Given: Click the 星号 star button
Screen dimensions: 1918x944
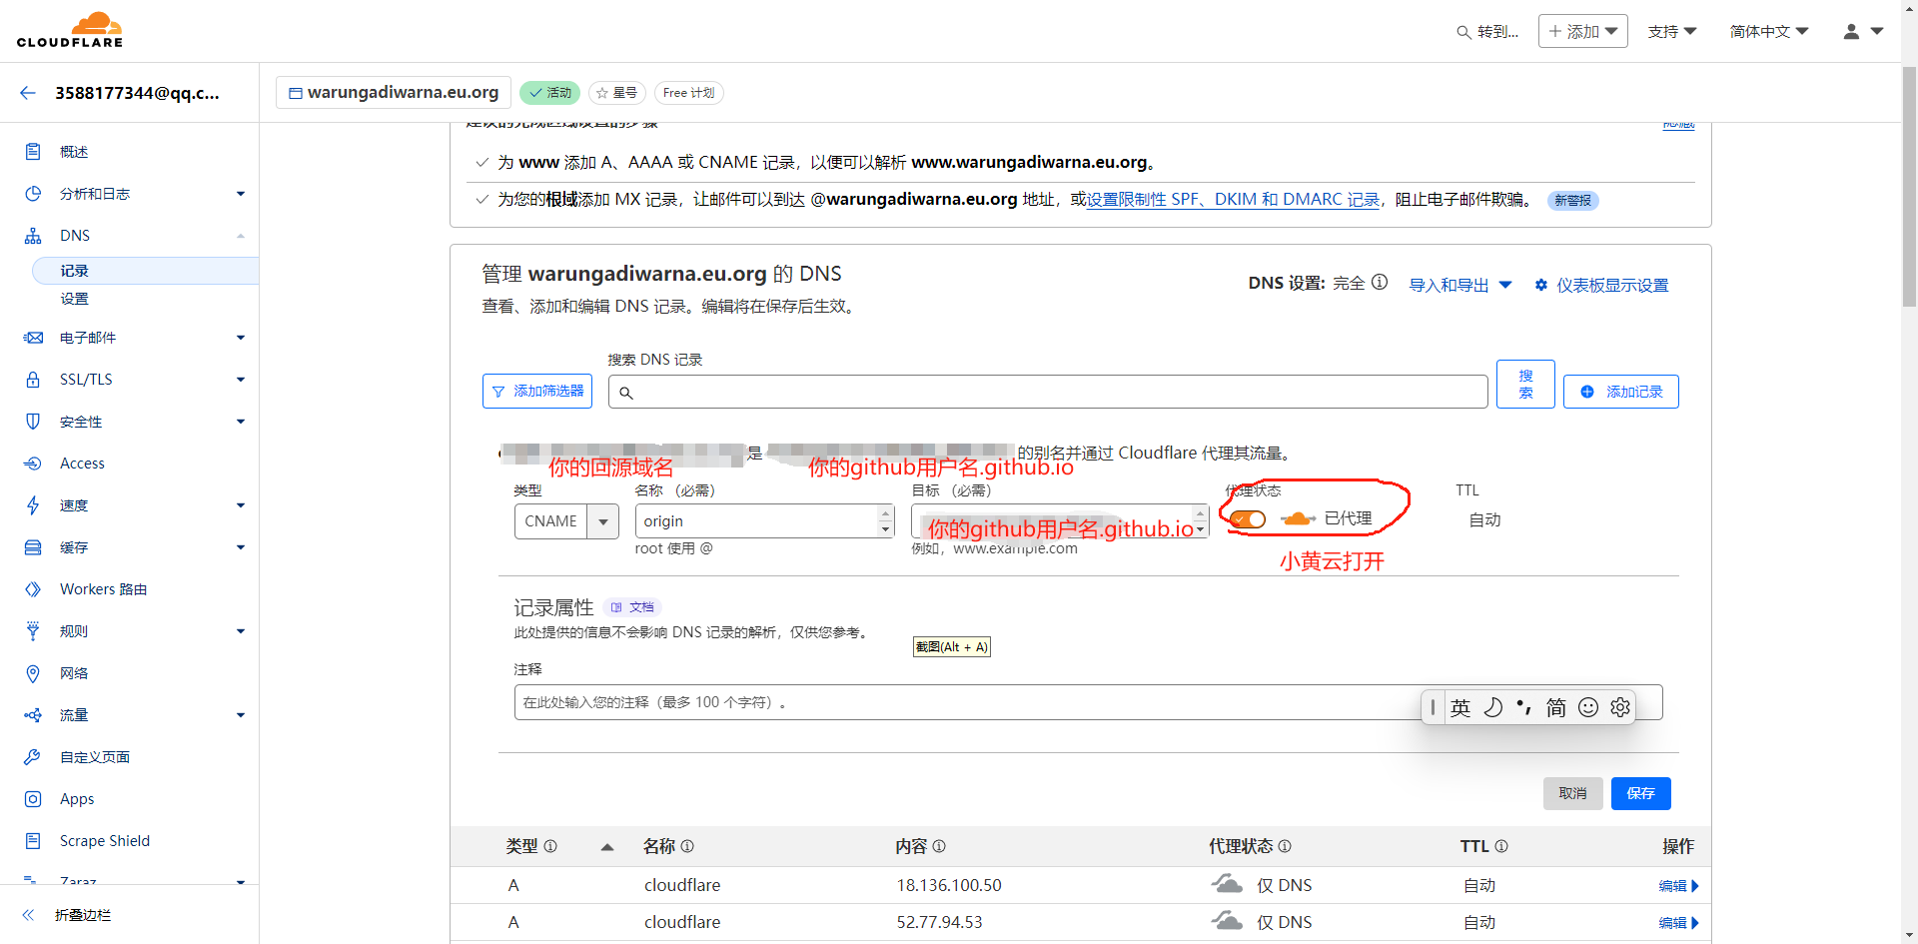Looking at the screenshot, I should (617, 93).
